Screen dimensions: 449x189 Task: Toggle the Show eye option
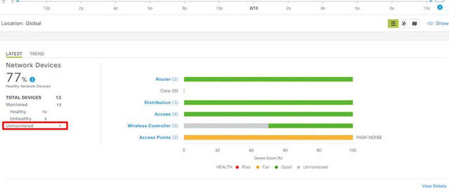tap(437, 23)
